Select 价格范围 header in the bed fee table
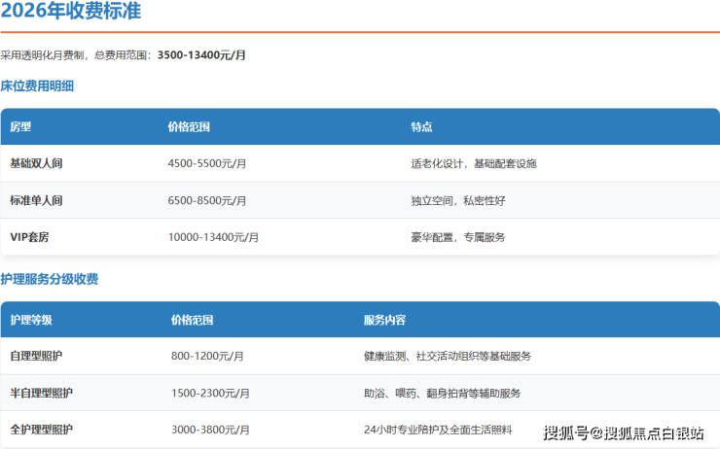The width and height of the screenshot is (720, 449). pyautogui.click(x=189, y=127)
